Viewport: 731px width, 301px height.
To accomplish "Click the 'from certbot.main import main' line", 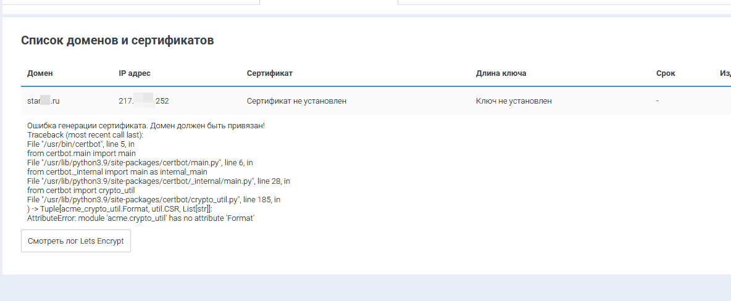I will click(x=81, y=153).
